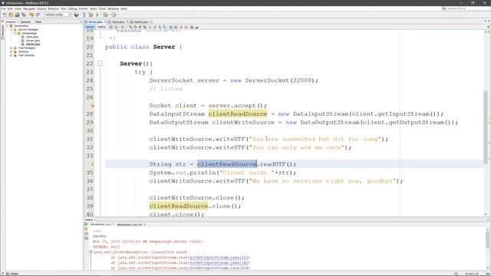Click the search field at top right

point(466,8)
